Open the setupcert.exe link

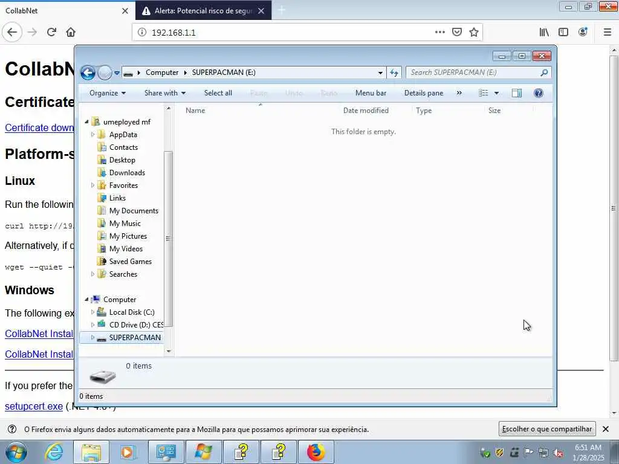[34, 407]
